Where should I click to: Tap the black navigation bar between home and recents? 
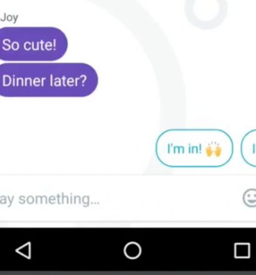point(187,250)
